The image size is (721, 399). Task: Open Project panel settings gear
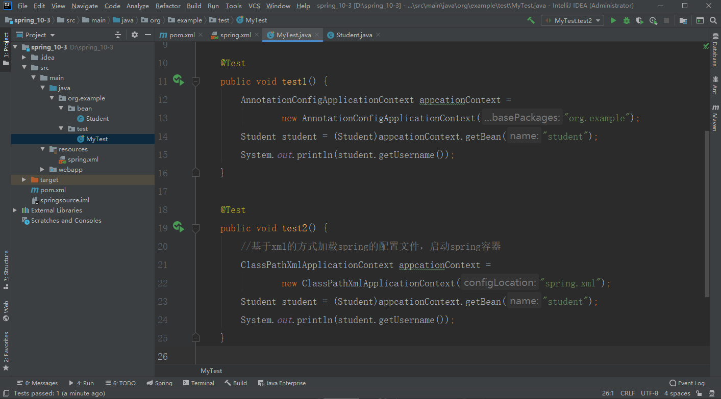click(135, 35)
